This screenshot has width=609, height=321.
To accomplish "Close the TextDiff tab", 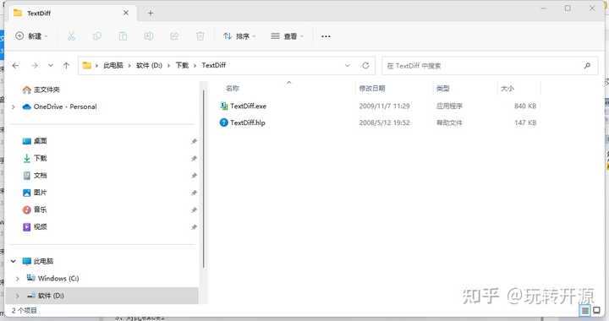I will coord(126,13).
